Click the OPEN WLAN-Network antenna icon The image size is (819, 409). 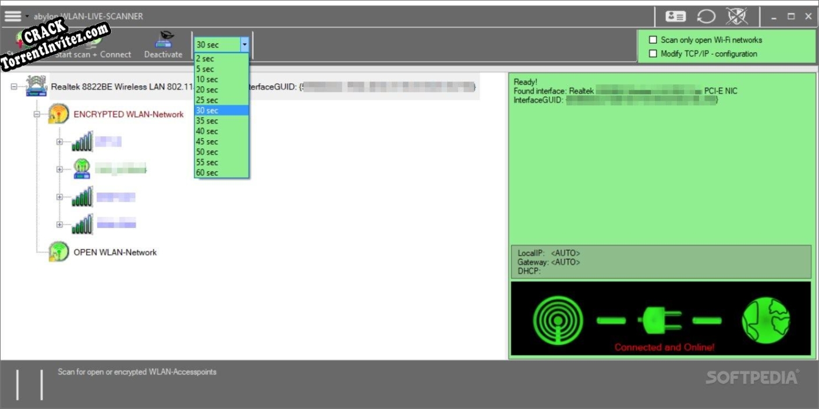click(58, 252)
